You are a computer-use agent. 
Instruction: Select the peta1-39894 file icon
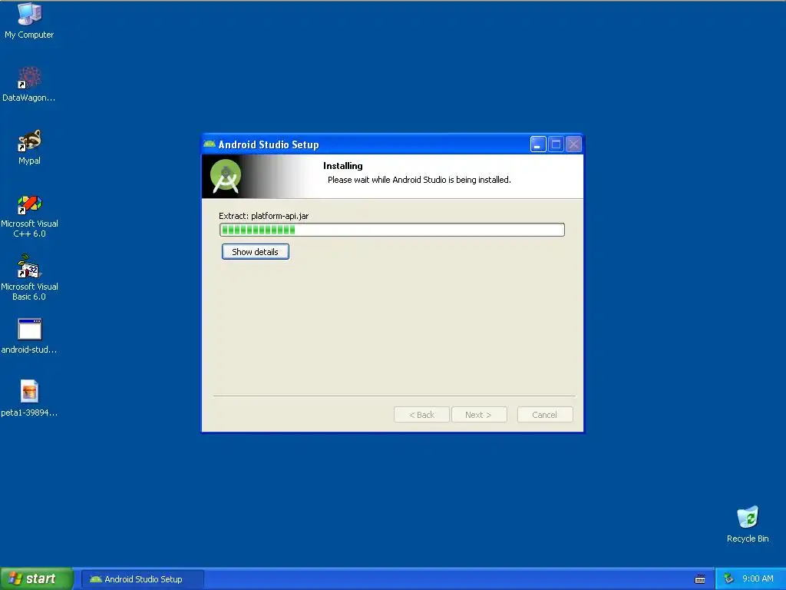point(29,399)
